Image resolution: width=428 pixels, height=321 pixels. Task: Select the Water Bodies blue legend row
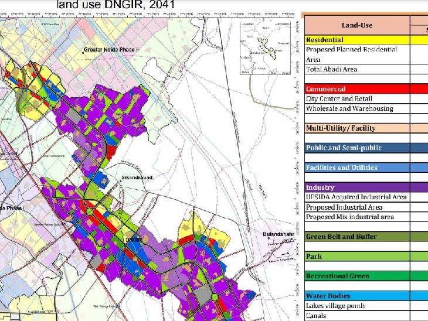click(x=356, y=296)
